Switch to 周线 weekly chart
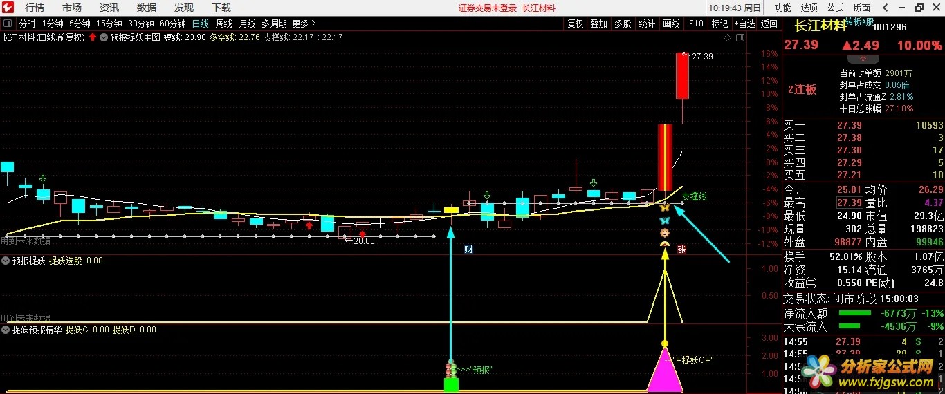Screen dimensions: 945x394 pyautogui.click(x=224, y=23)
